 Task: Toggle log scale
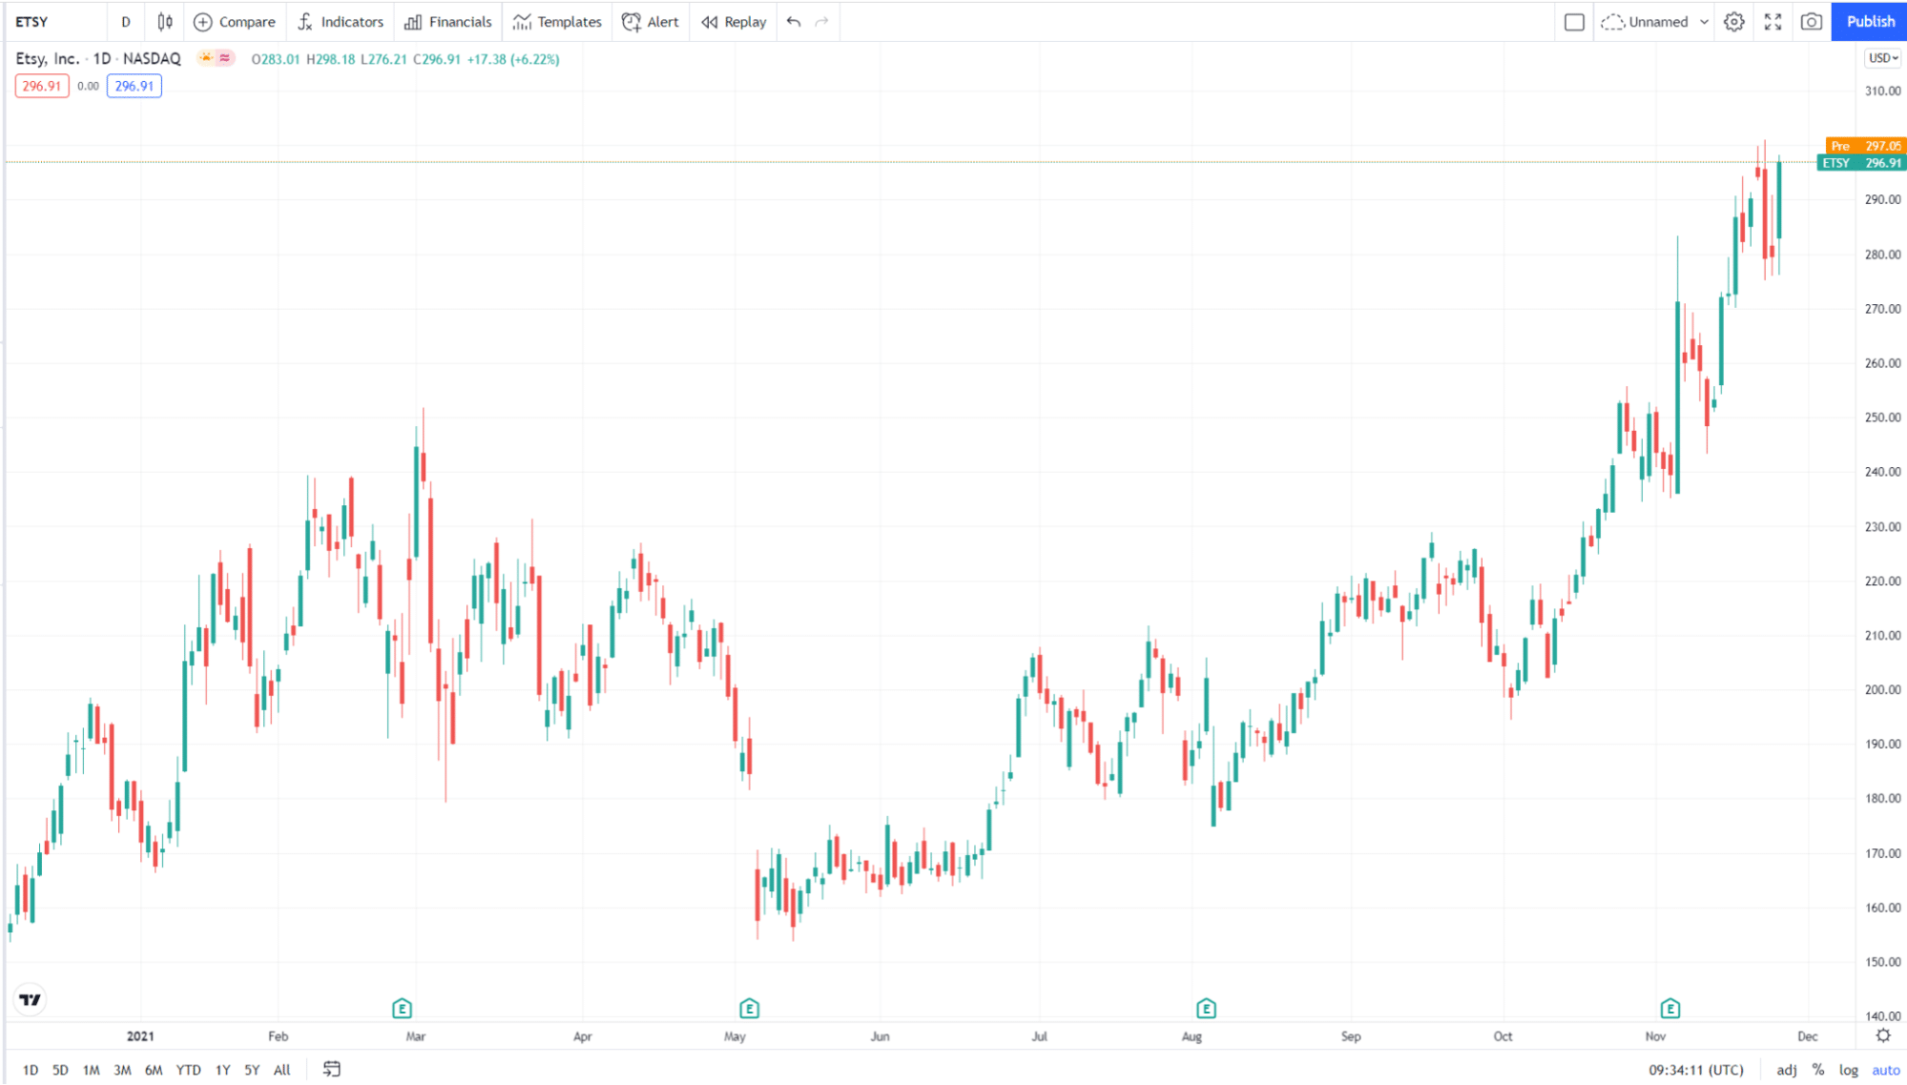coord(1849,1070)
